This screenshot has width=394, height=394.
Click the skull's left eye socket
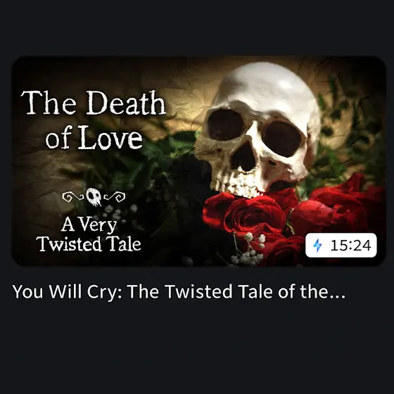[226, 125]
